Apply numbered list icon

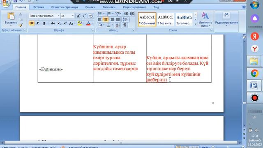point(108,14)
